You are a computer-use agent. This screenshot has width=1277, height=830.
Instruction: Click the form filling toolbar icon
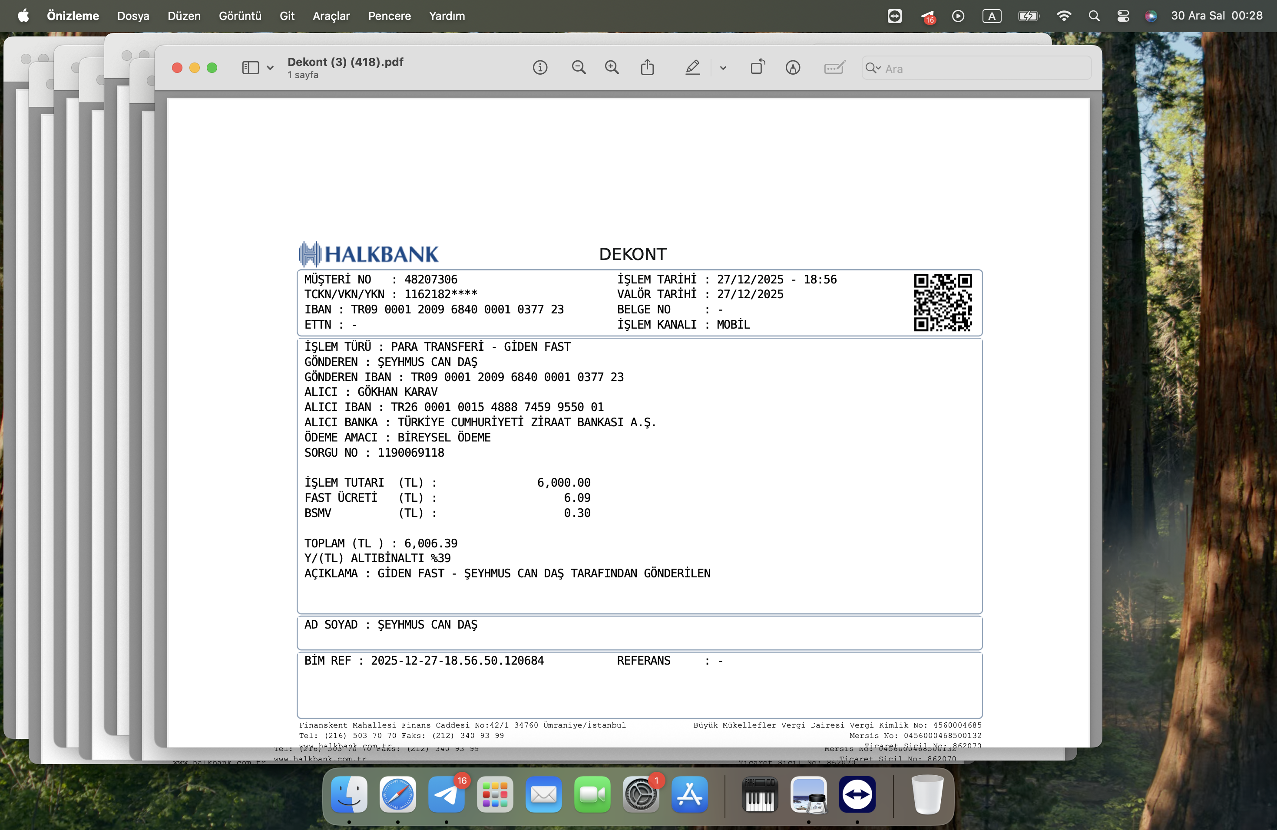coord(834,68)
